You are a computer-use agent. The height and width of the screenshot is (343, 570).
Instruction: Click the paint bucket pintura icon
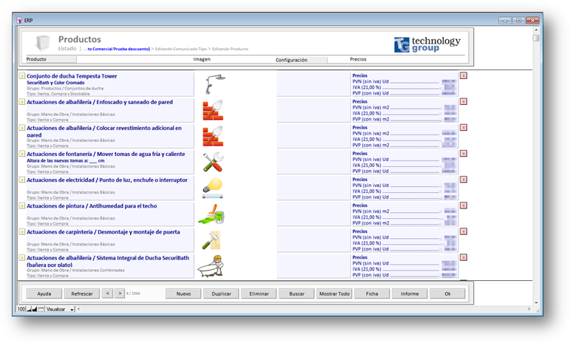(x=213, y=214)
